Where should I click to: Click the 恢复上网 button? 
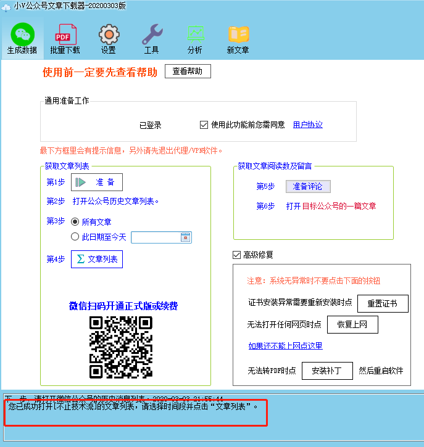352,324
